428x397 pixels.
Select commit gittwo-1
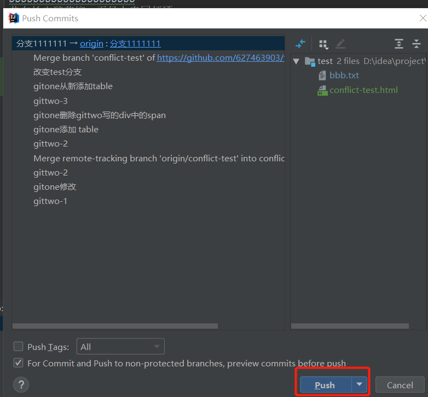pos(50,201)
